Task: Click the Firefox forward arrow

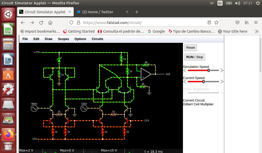Action: tap(32, 23)
